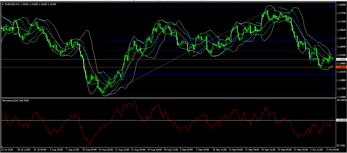Click the 3 Sep 04:00 time label
347x153 pixels.
tap(187, 150)
